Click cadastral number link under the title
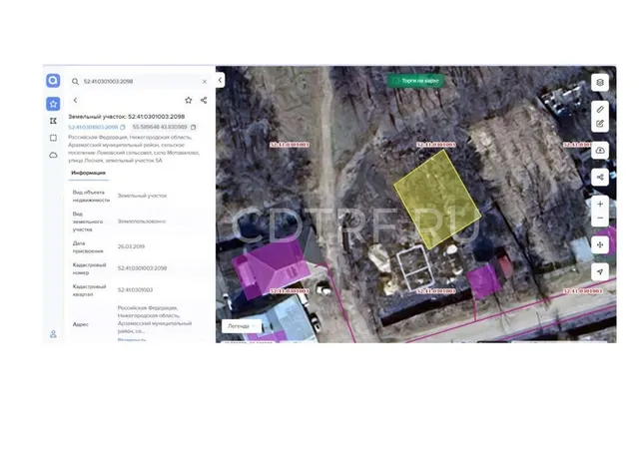The image size is (639, 451). pyautogui.click(x=93, y=127)
